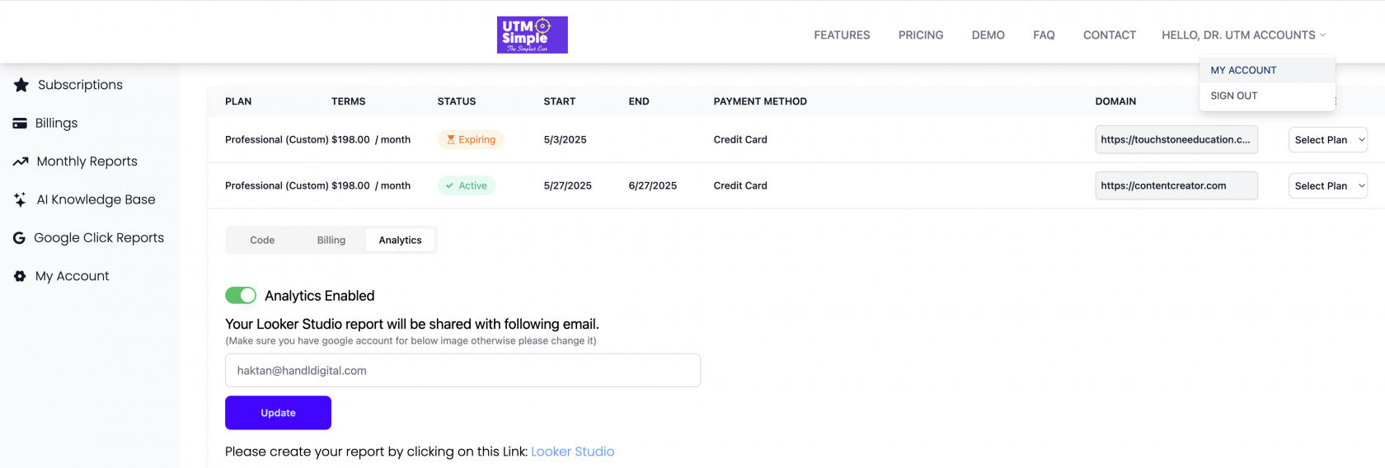Open Pricing in the top navigation
Image resolution: width=1385 pixels, height=468 pixels.
pyautogui.click(x=921, y=35)
